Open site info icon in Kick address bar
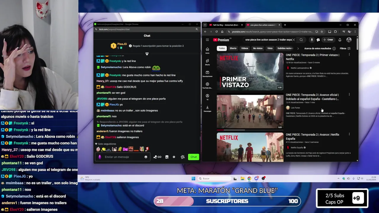This screenshot has height=213, width=379. point(96,29)
